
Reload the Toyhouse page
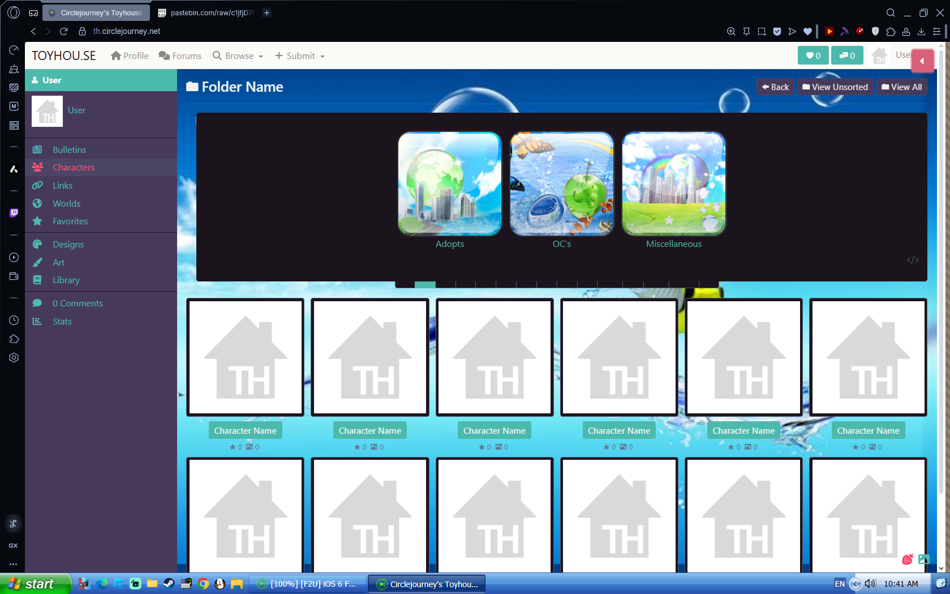63,31
